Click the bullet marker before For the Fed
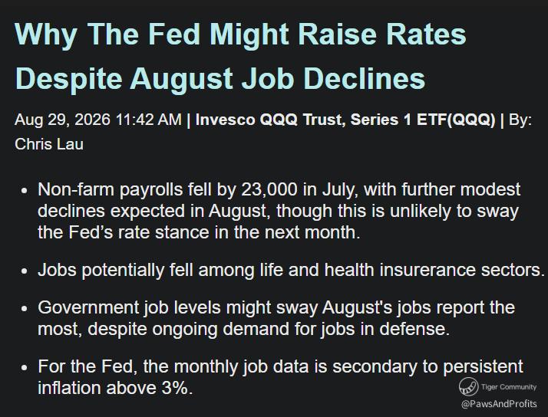The image size is (548, 417). coord(24,368)
